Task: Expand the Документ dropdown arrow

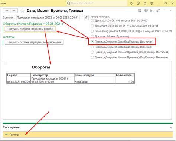Action: pyautogui.click(x=82, y=17)
